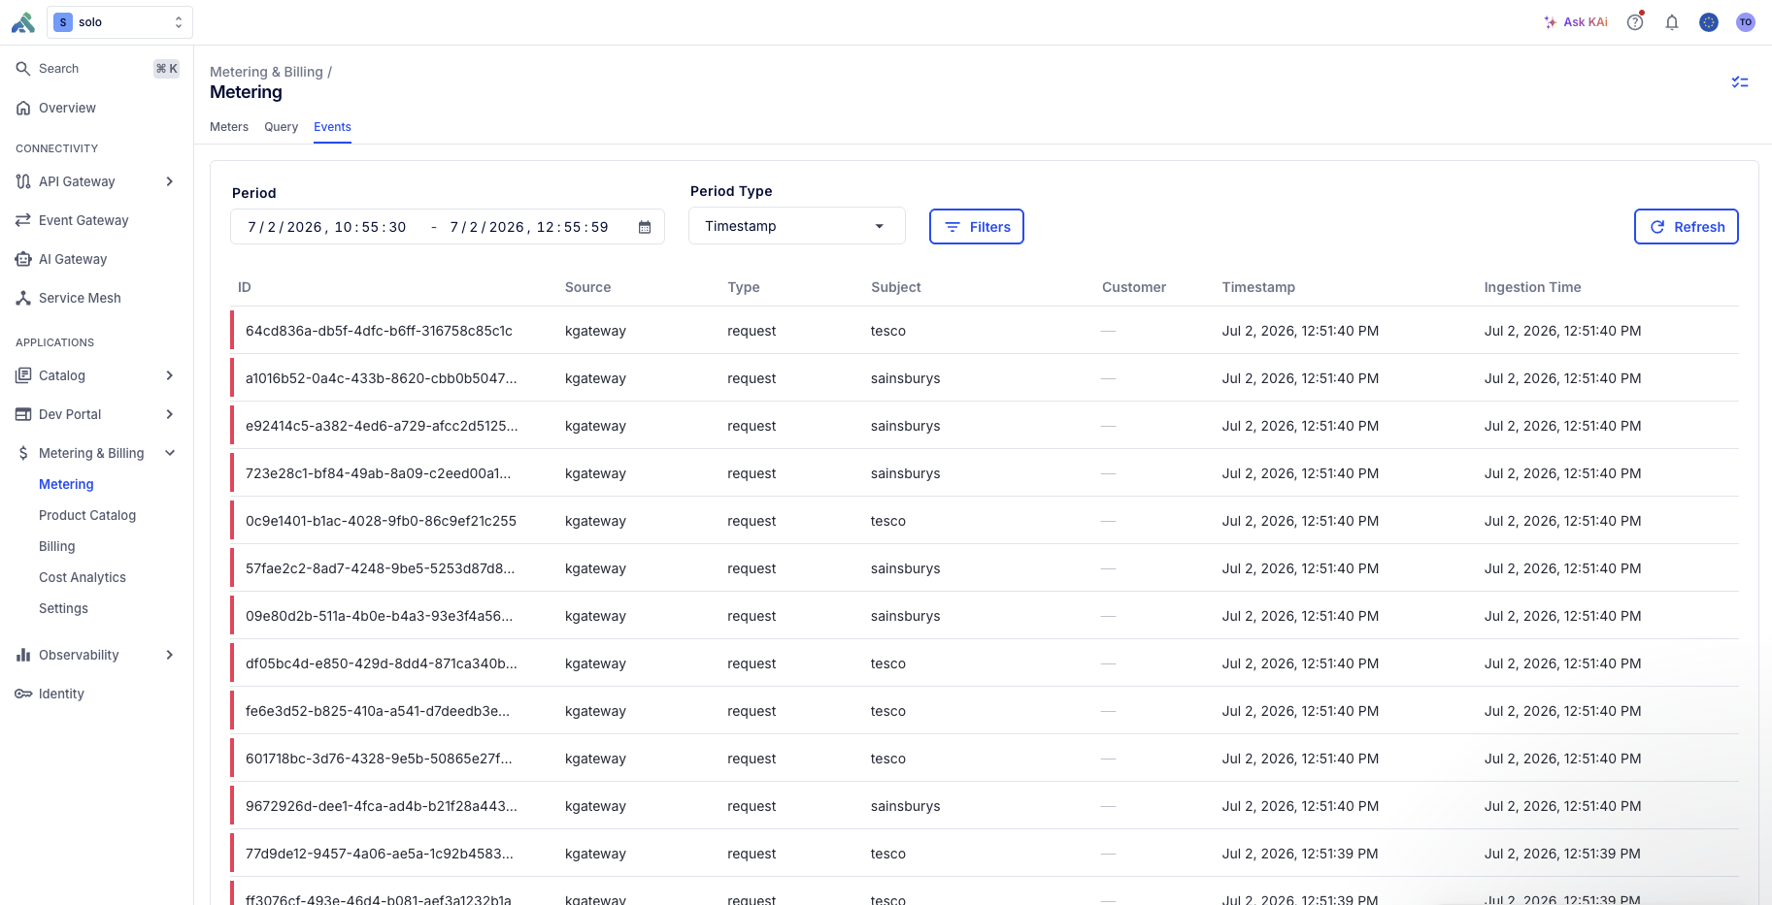The width and height of the screenshot is (1772, 905).
Task: Click the checklist icon at top right
Action: [x=1740, y=82]
